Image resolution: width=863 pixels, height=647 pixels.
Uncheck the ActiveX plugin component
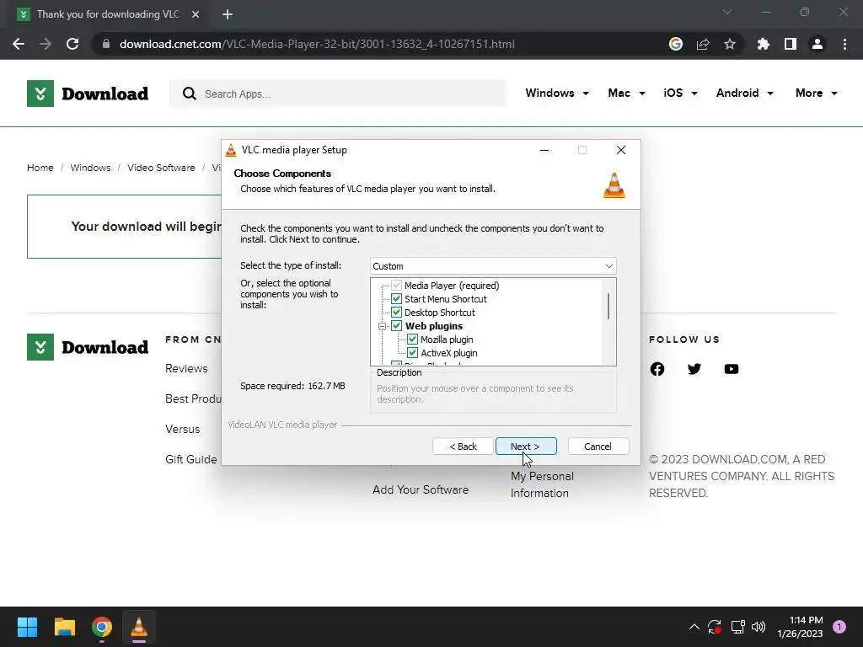[412, 353]
